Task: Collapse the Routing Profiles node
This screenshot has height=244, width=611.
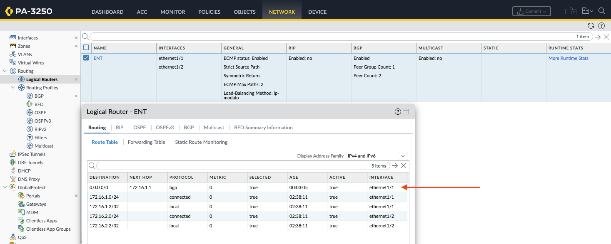Action: coord(13,88)
